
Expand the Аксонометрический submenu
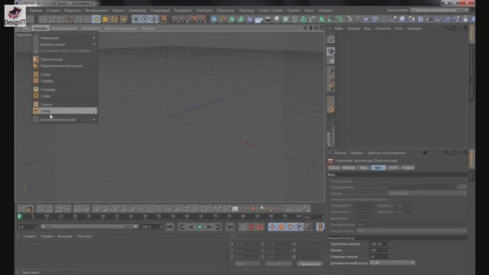pyautogui.click(x=65, y=119)
